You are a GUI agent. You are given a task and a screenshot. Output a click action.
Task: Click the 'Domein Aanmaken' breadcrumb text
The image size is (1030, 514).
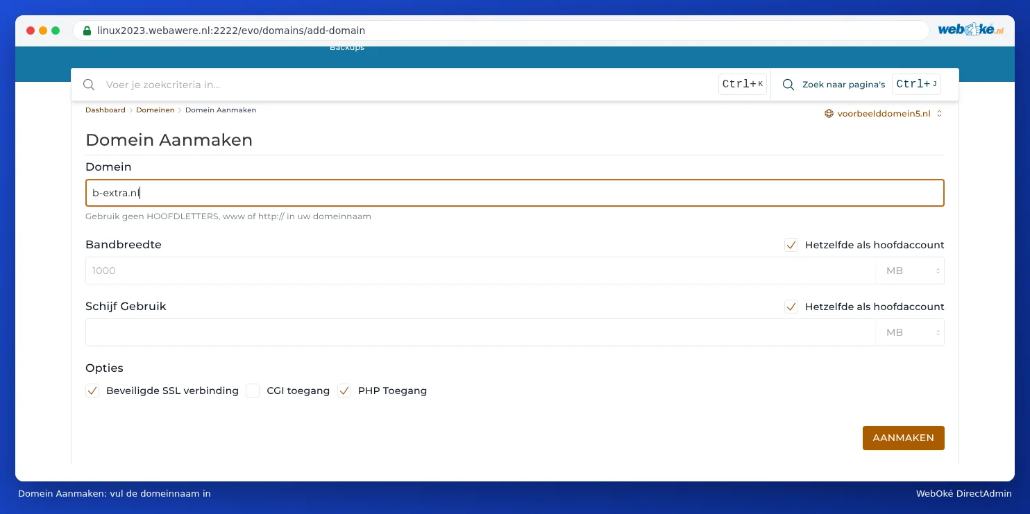pyautogui.click(x=221, y=110)
